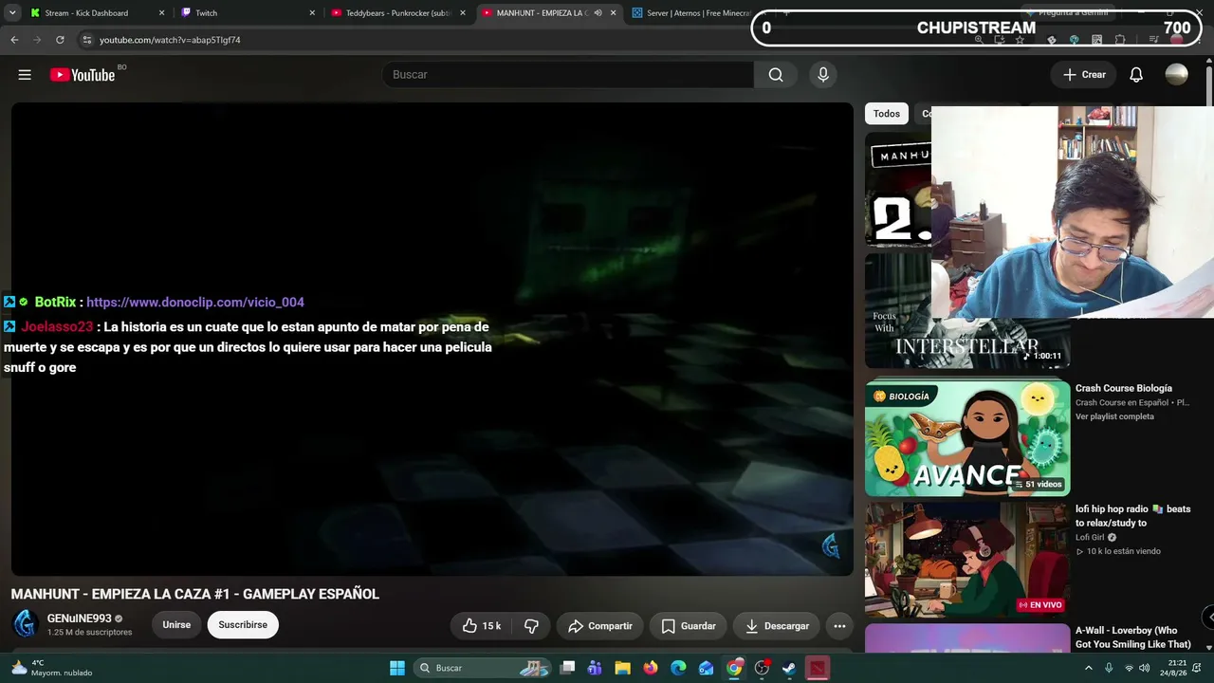
Task: Save the video with Guardar
Action: (x=689, y=626)
